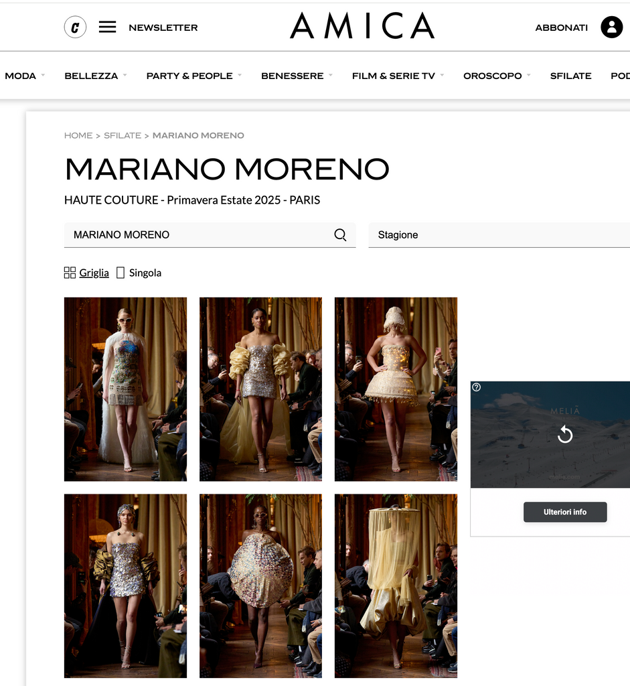Expand the PARTY & PEOPLE menu arrow

click(240, 76)
